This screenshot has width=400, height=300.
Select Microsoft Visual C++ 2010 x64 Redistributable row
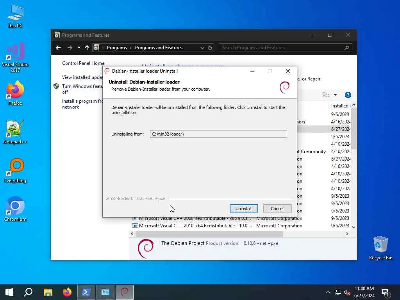(241, 226)
